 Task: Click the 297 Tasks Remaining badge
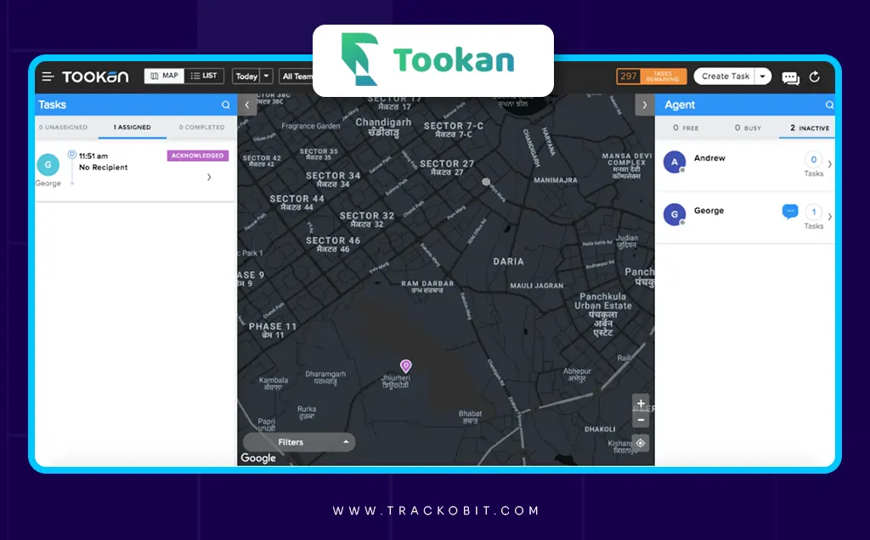651,76
